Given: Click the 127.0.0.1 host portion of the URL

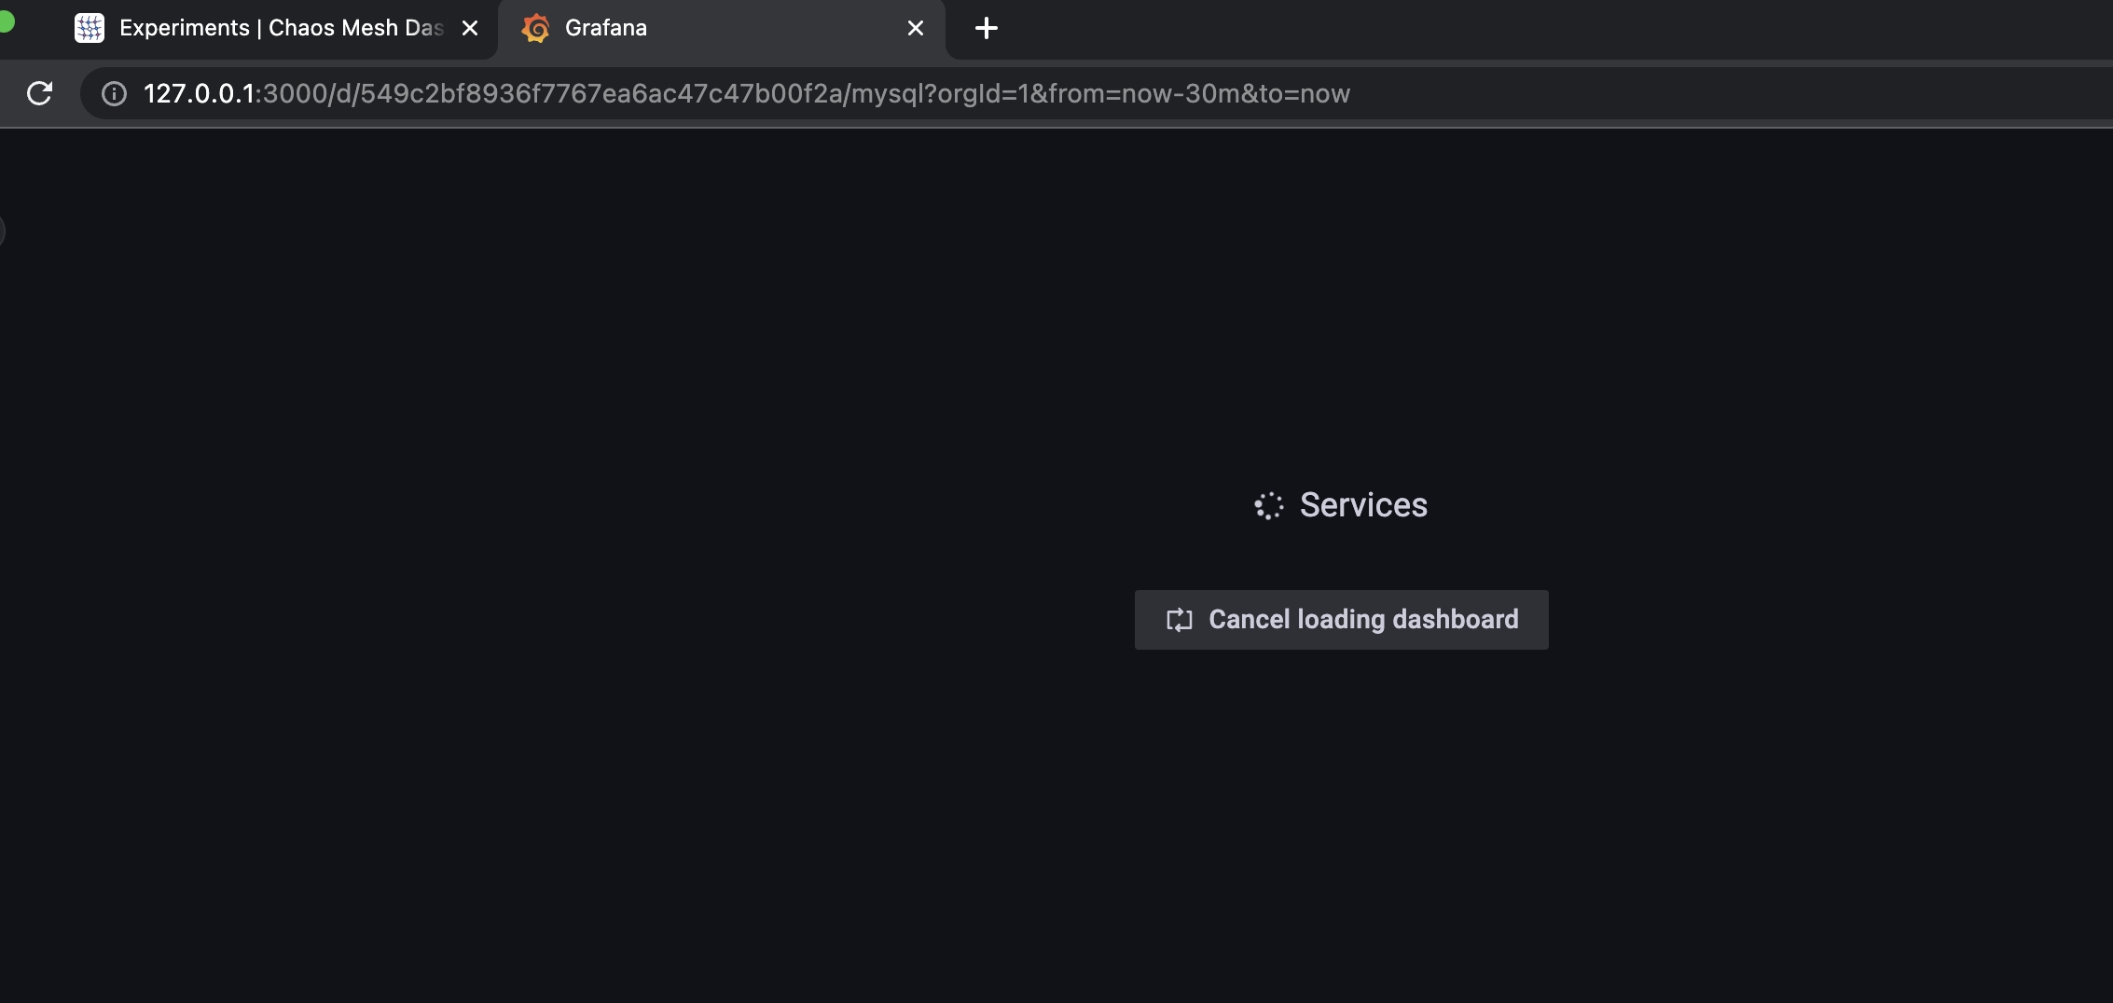Looking at the screenshot, I should point(199,93).
